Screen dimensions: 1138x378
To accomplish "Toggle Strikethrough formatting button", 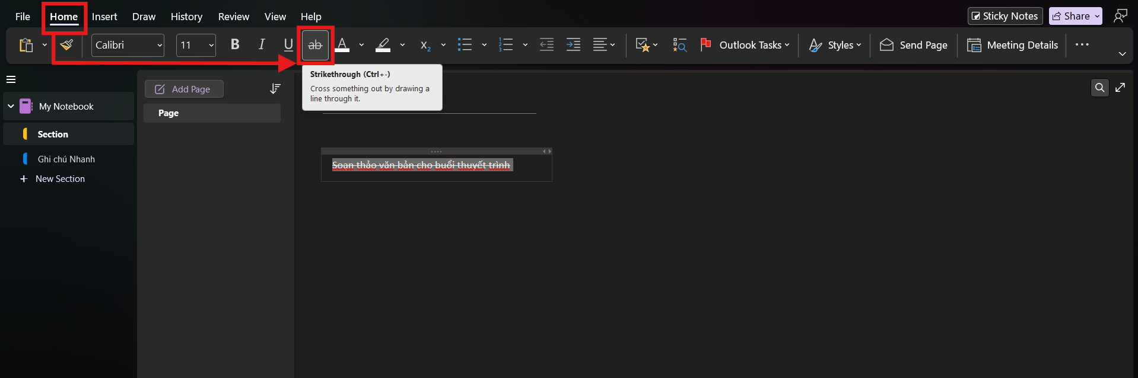I will point(315,45).
